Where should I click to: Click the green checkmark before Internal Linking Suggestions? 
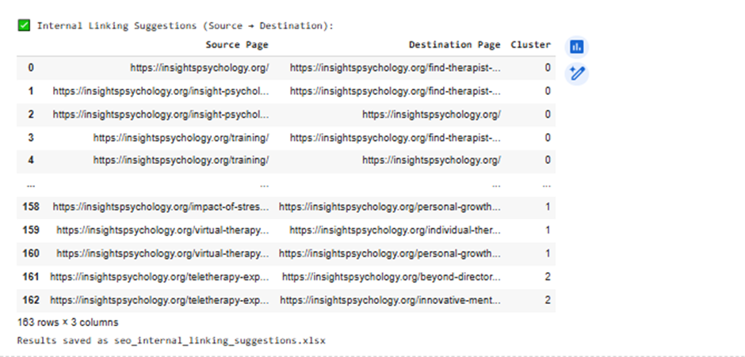(24, 25)
